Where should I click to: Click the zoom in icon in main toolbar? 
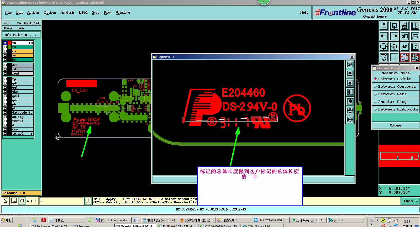(384, 47)
